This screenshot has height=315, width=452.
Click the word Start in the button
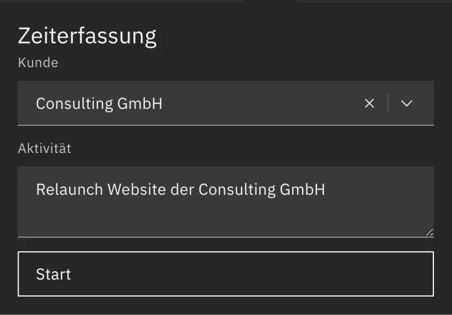(x=53, y=274)
